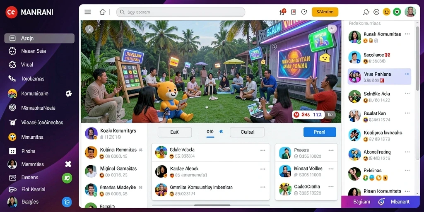424x212 pixels.
Task: Open more options for Runali Komunitas
Action: pos(407,34)
